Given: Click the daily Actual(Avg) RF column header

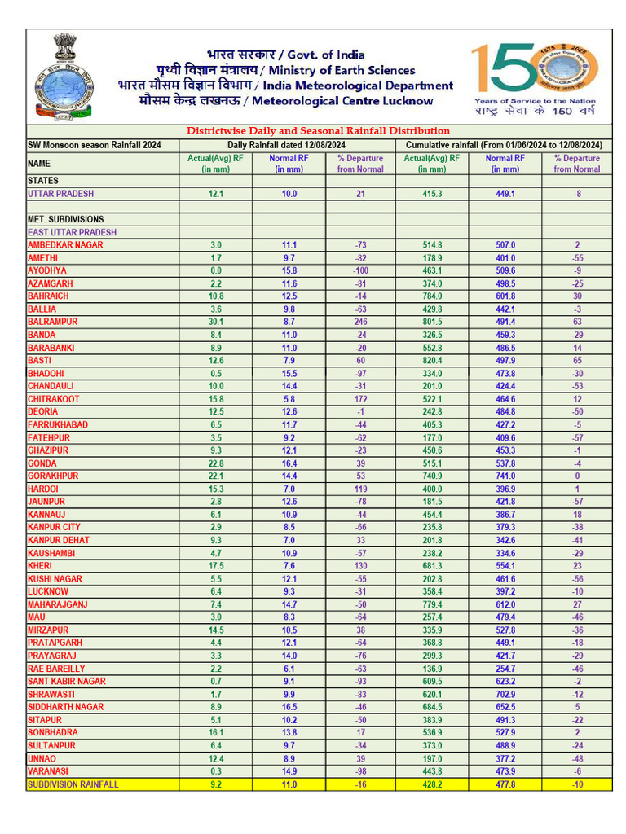Looking at the screenshot, I should (215, 164).
